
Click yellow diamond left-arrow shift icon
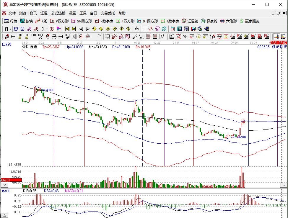[95, 29]
